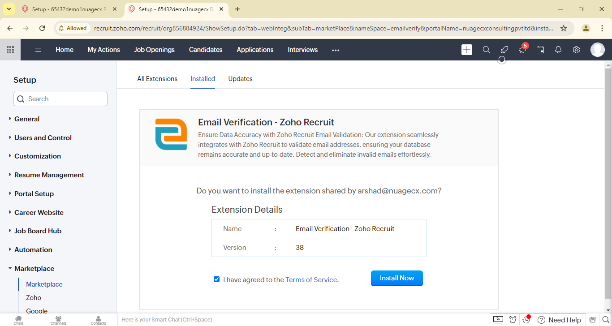Click the Allowed notification permission chip
612x326 pixels.
[72, 28]
